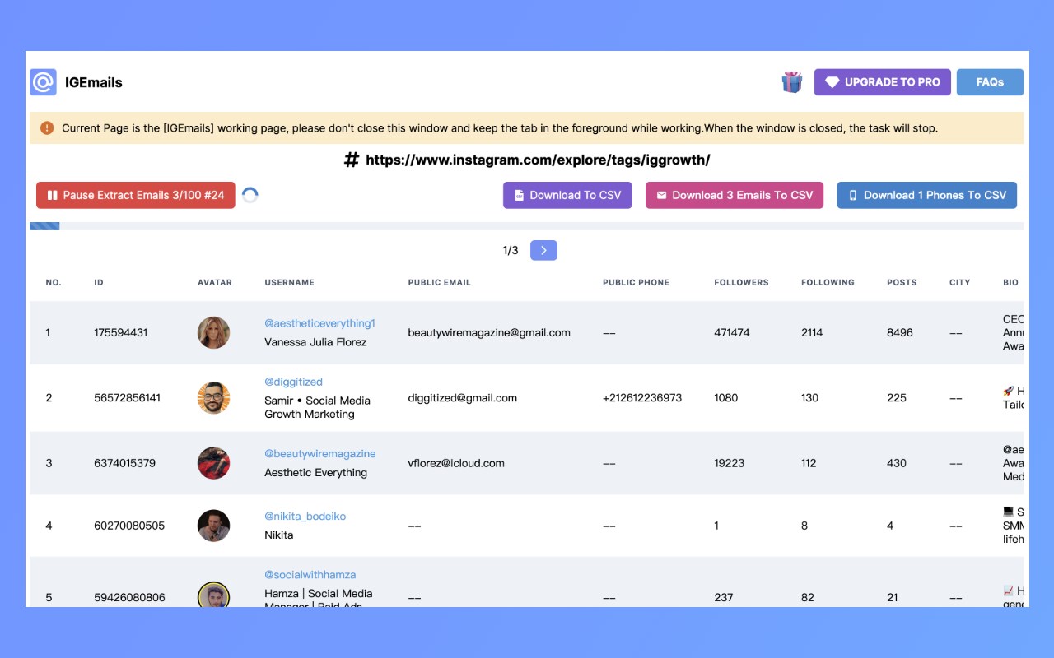
Task: Click the name Vanessa Julia Florez
Action: (315, 342)
